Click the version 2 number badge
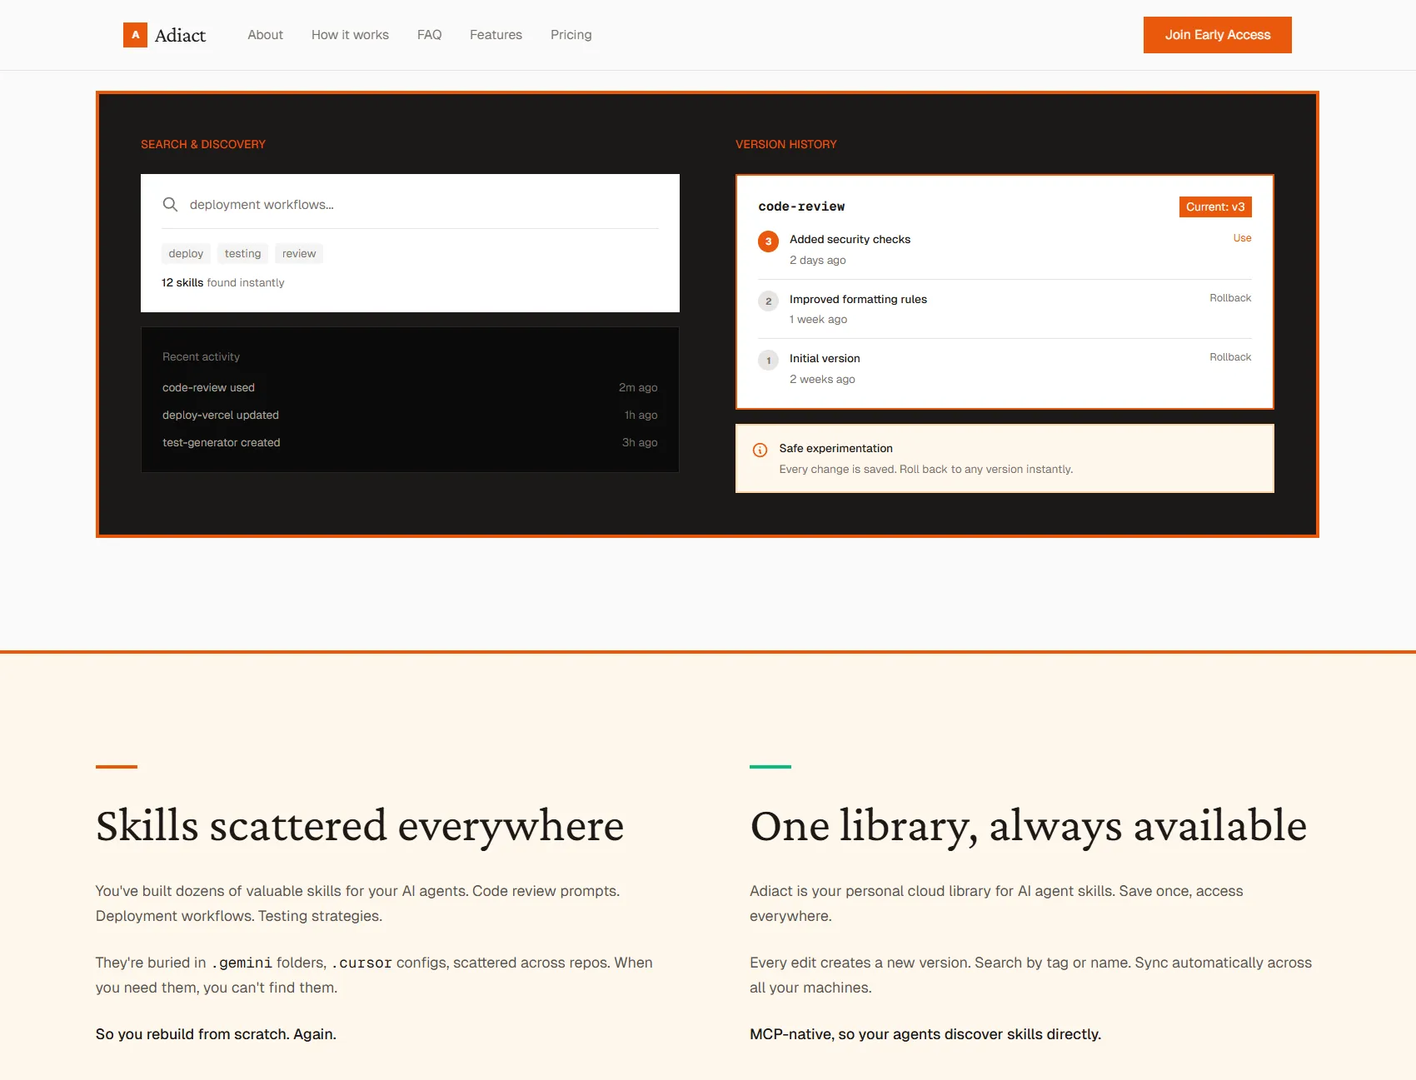Image resolution: width=1416 pixels, height=1080 pixels. click(x=768, y=301)
